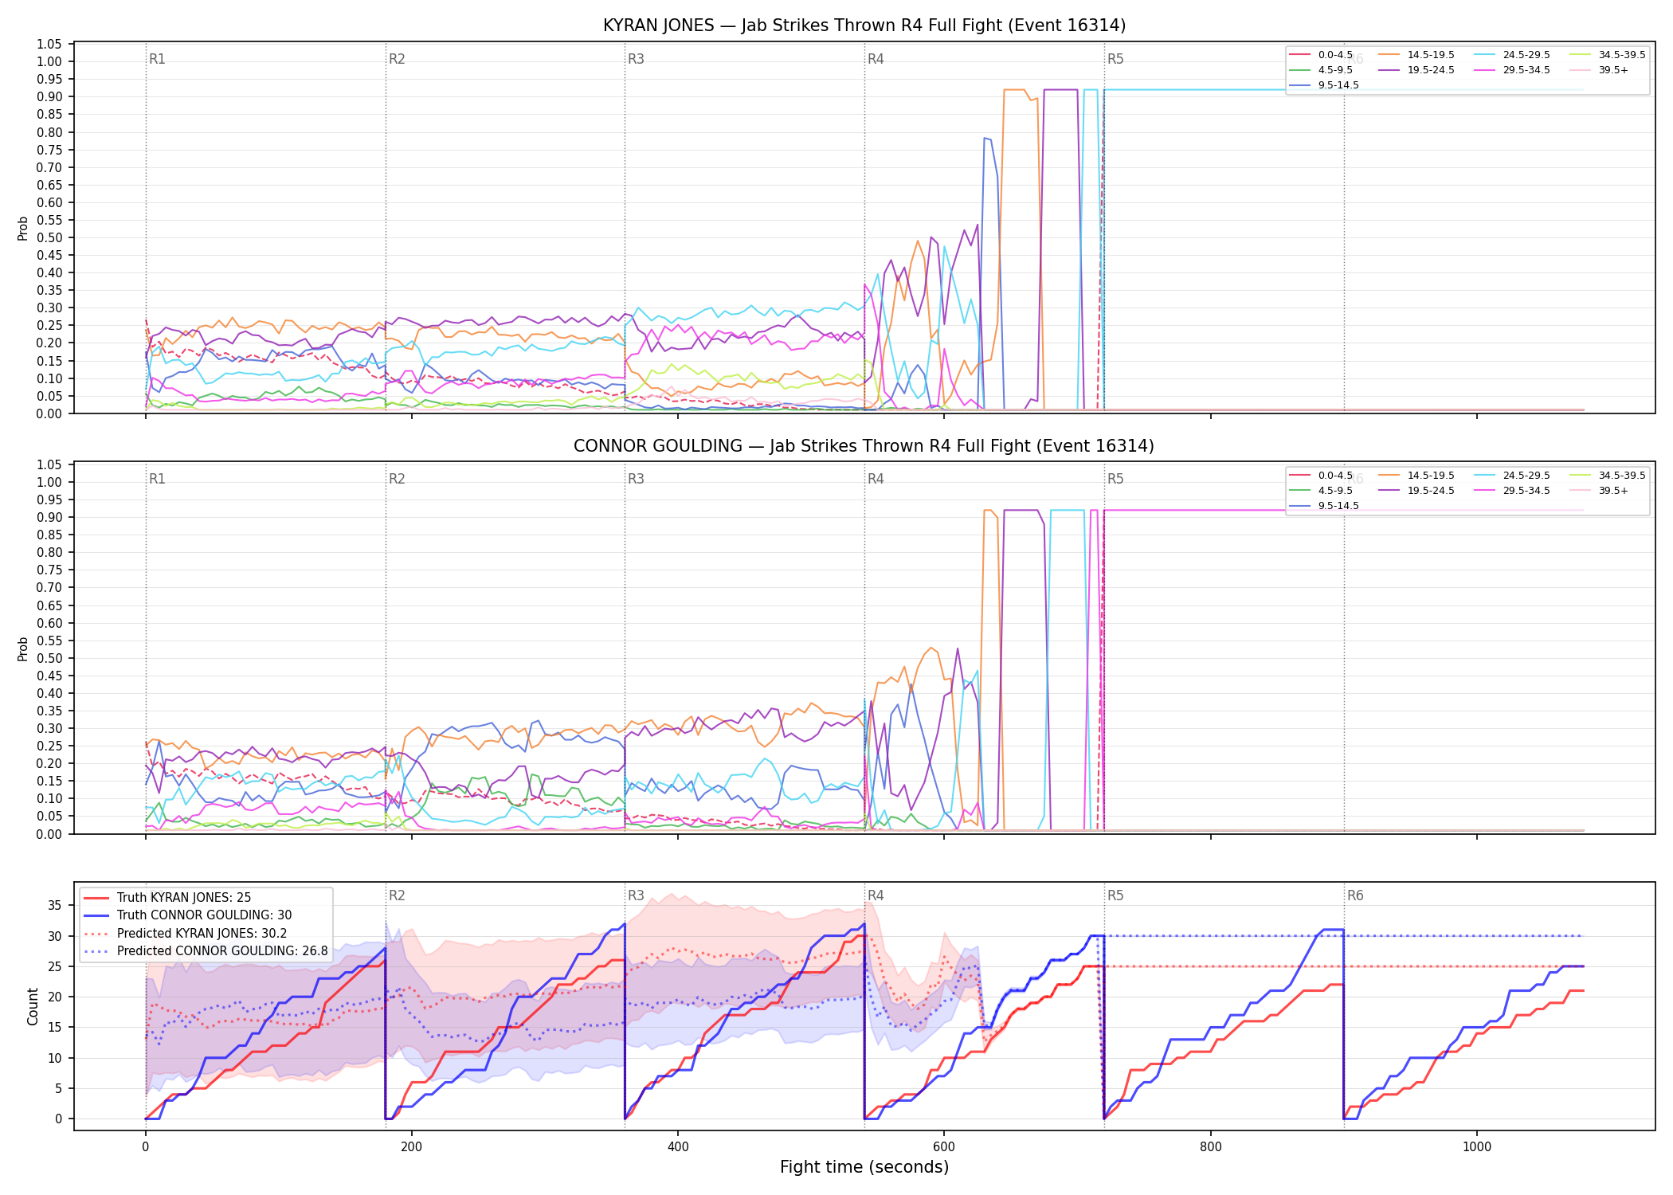Click the 'Count' y-axis label
Image resolution: width=1673 pixels, height=1195 pixels.
pyautogui.click(x=33, y=1006)
